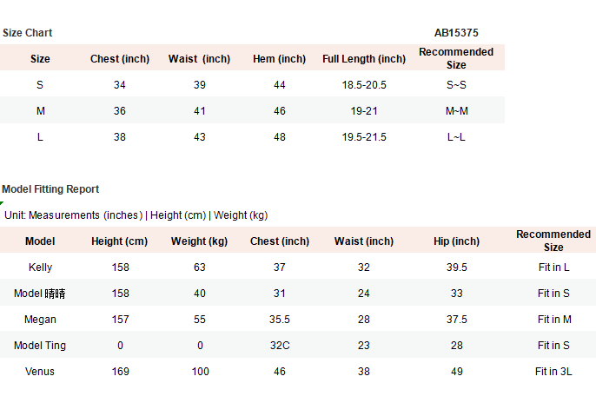Click the Unit measurements description text

click(x=136, y=215)
